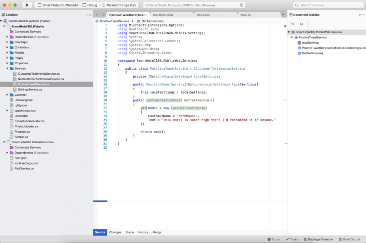Run the app with the play button
This screenshot has width=366, height=243.
(x=27, y=5)
